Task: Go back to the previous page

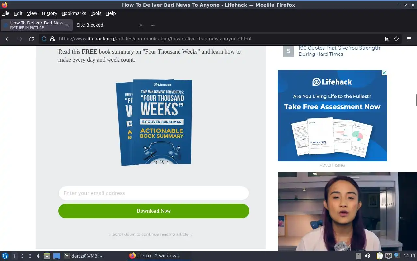Action: click(8, 39)
